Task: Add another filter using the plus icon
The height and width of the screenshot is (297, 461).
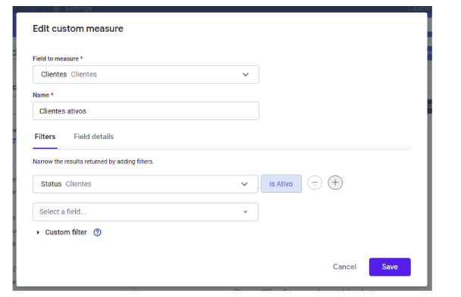Action: (335, 183)
